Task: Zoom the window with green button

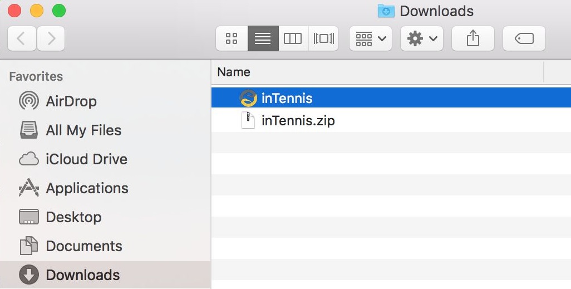Action: (x=59, y=11)
